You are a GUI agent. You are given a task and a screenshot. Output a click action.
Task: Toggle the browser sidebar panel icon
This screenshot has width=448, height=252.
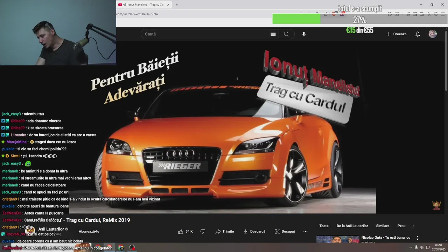coord(415,14)
